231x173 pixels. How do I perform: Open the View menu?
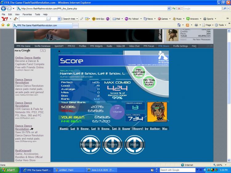pyautogui.click(x=17, y=14)
